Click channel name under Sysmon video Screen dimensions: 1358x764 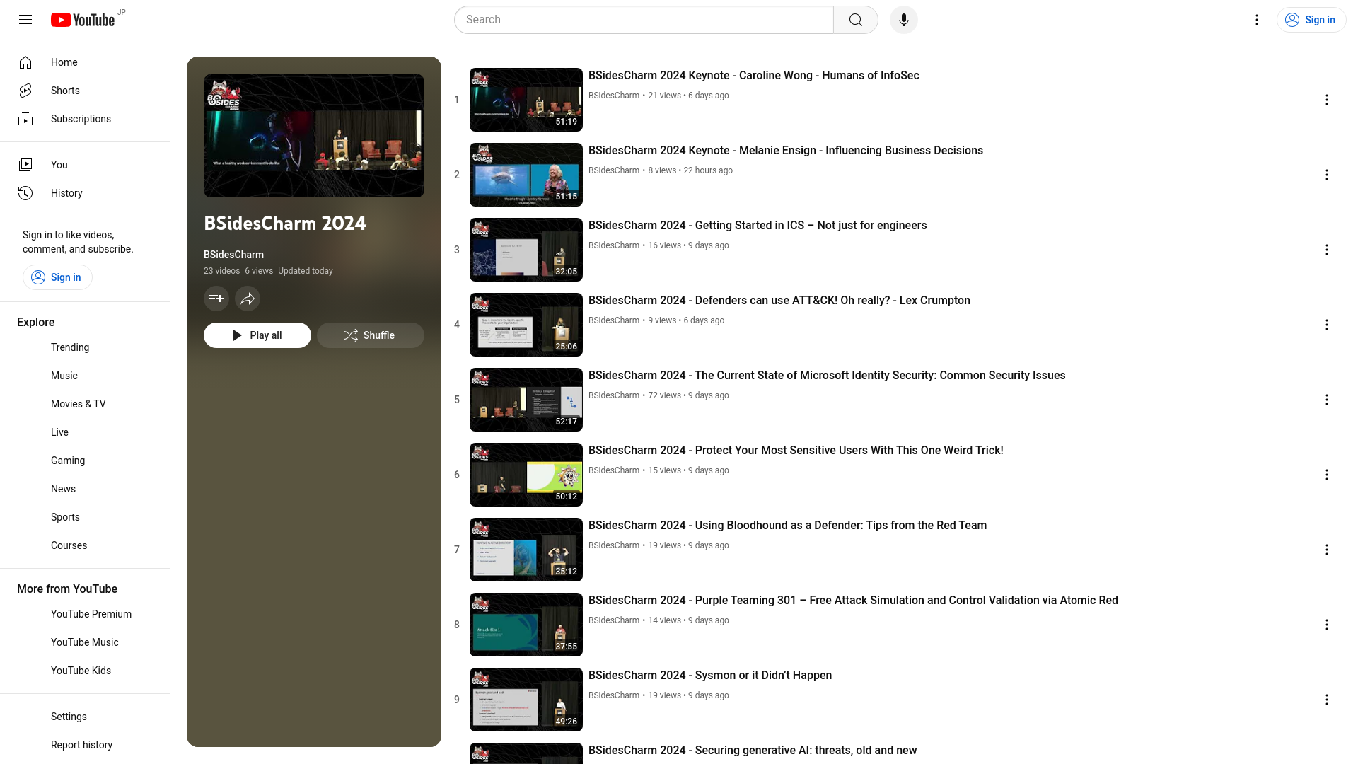coord(614,695)
